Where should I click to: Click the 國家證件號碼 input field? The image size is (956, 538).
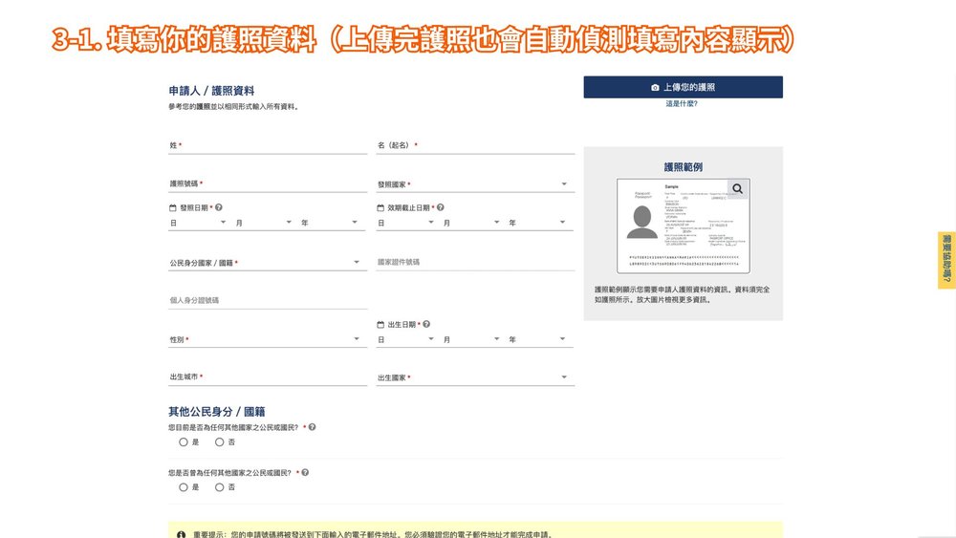[x=475, y=263]
